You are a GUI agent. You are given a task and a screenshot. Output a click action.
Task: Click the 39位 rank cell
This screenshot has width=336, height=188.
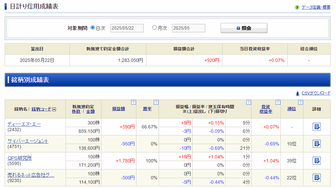pos(292,161)
